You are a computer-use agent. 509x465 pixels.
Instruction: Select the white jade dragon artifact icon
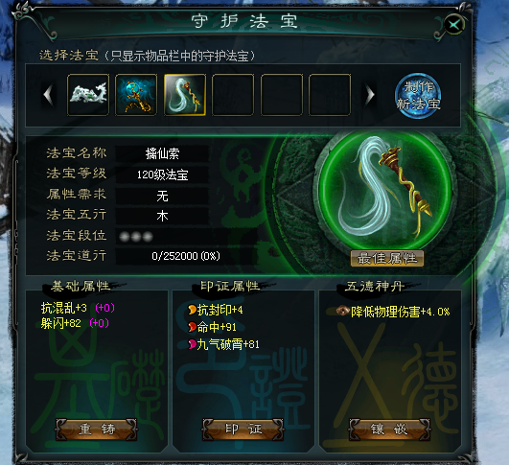(x=88, y=95)
